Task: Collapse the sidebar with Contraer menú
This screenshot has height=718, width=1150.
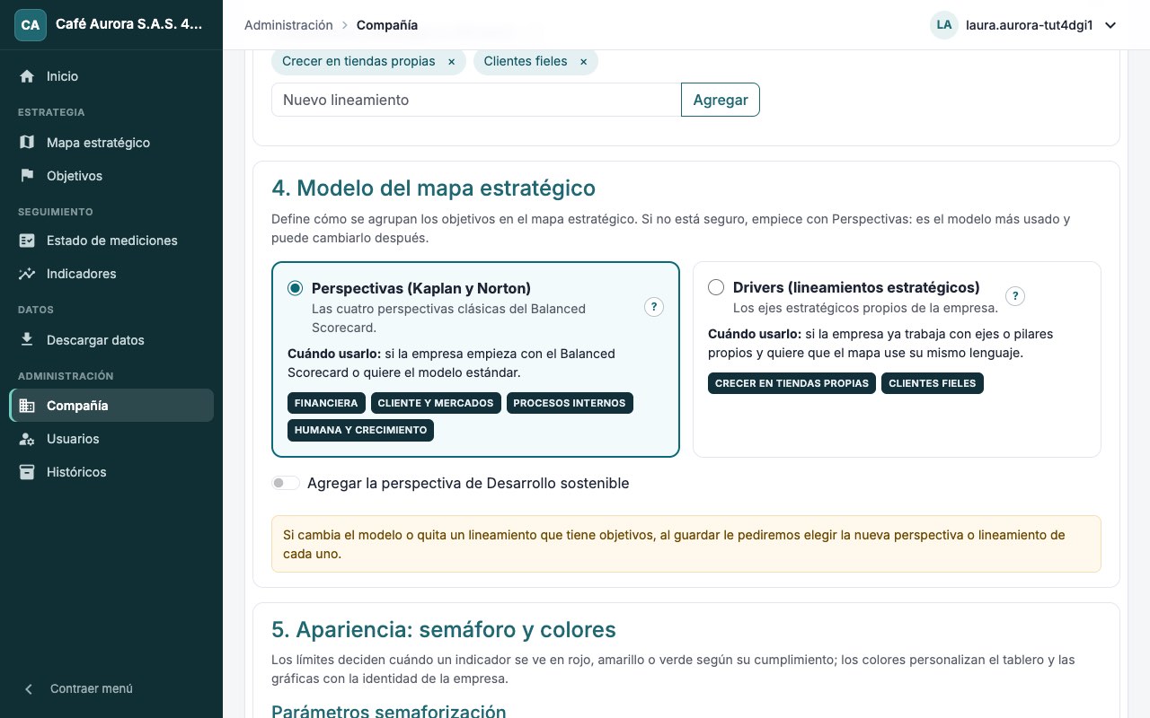Action: click(80, 688)
